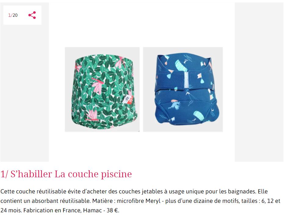Click the word piscine in the title

(x=116, y=175)
